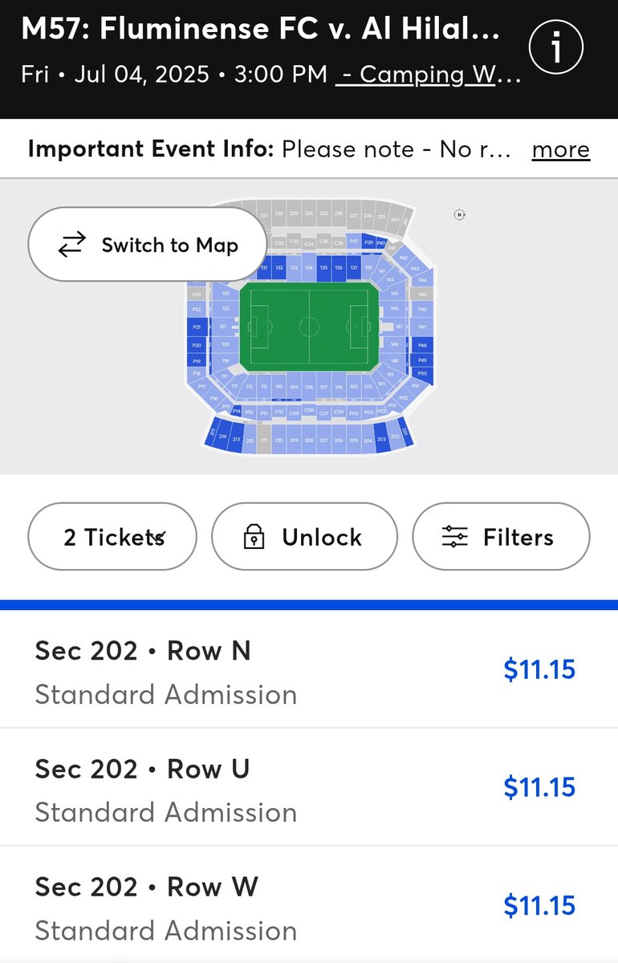Select section 214 on the seat map
The width and height of the screenshot is (618, 963).
(x=222, y=437)
